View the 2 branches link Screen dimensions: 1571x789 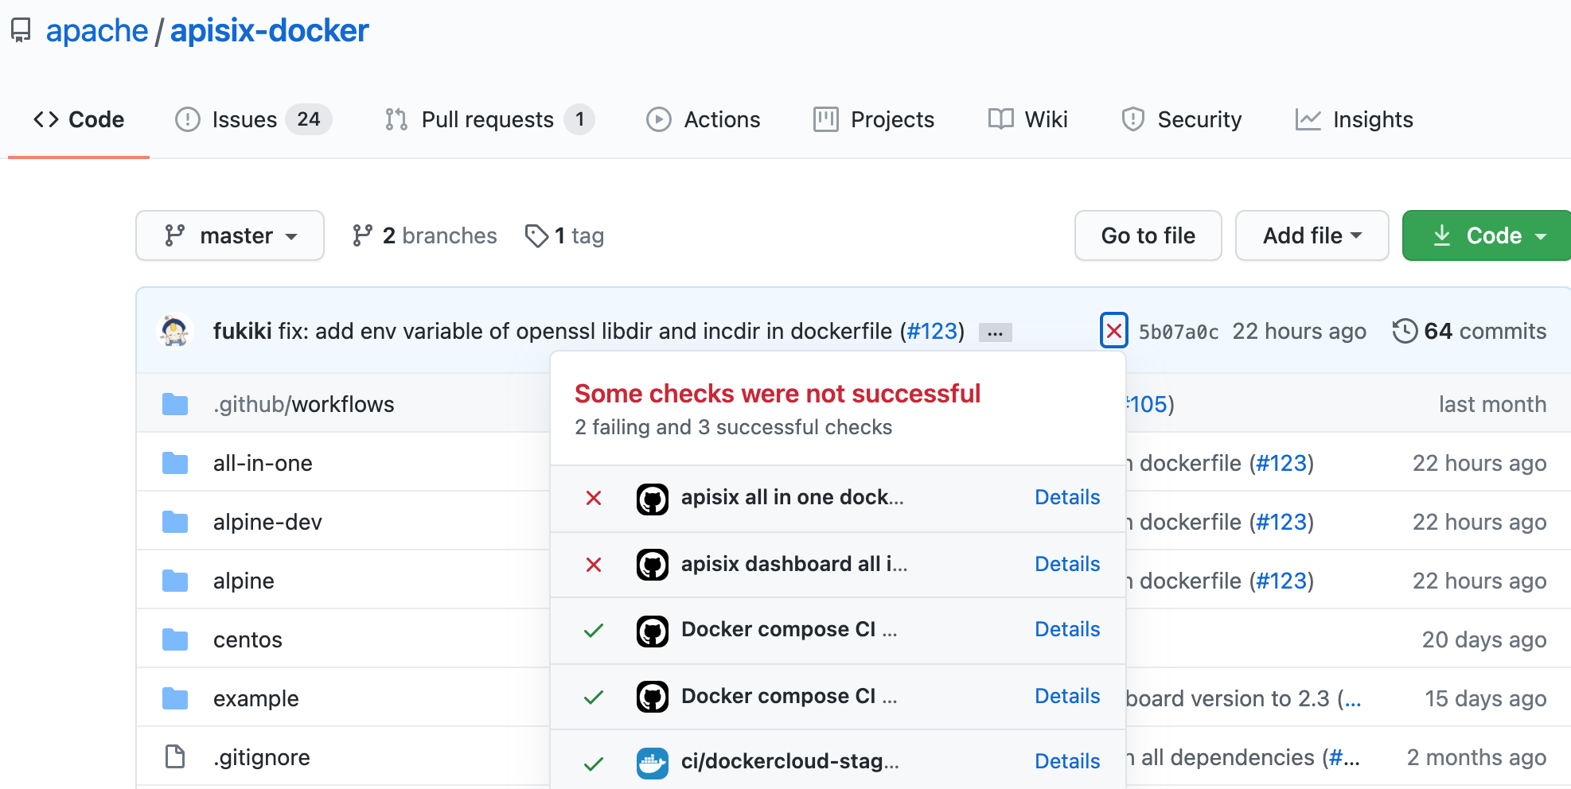pos(424,235)
